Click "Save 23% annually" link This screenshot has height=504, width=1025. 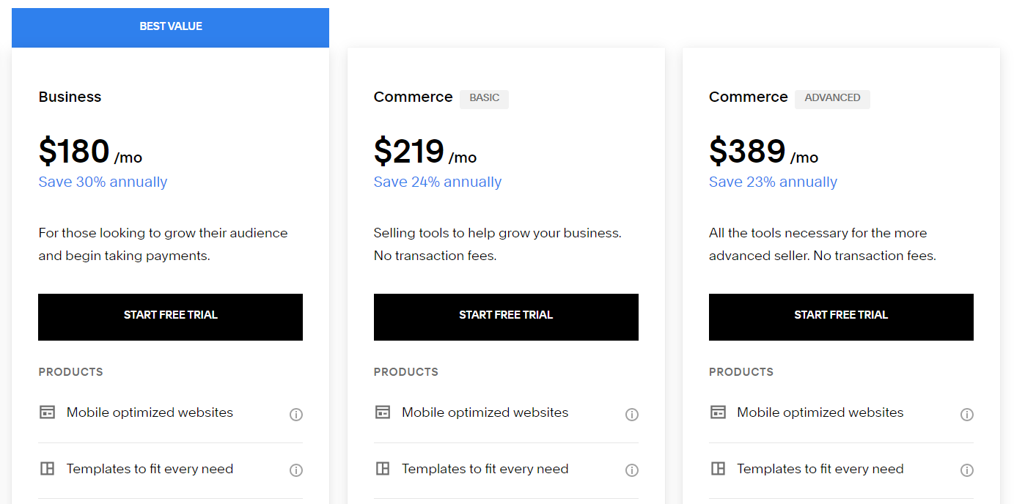pyautogui.click(x=773, y=182)
